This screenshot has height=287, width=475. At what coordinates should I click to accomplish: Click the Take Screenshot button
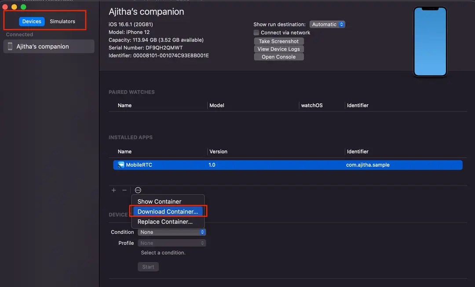point(278,41)
